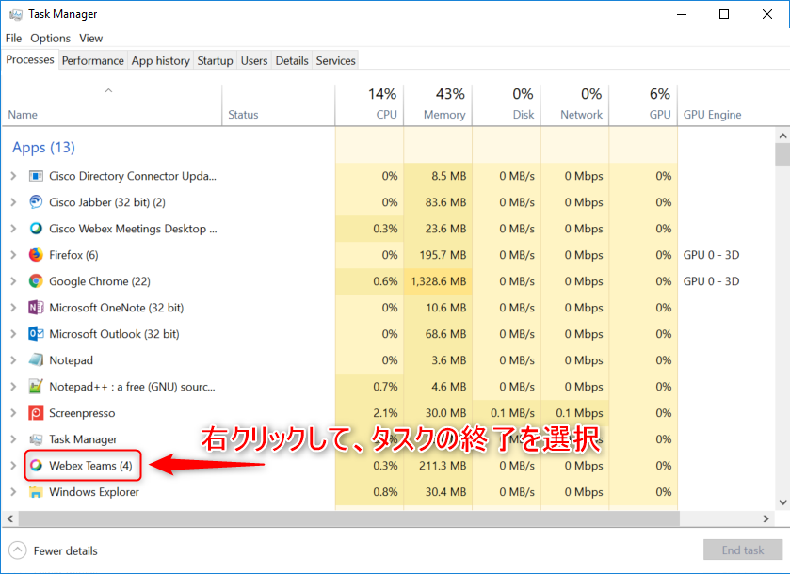Image resolution: width=790 pixels, height=574 pixels.
Task: Switch to the Performance tab
Action: click(92, 61)
